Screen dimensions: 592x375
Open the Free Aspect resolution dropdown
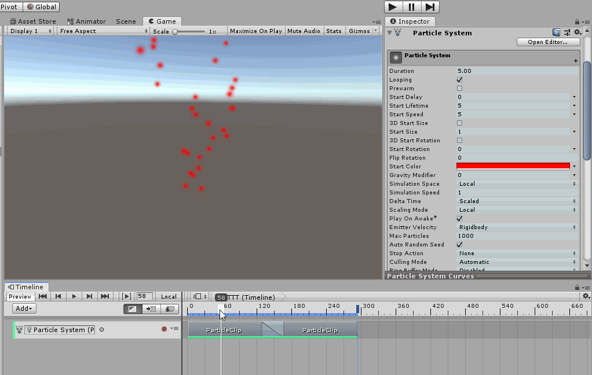(103, 31)
